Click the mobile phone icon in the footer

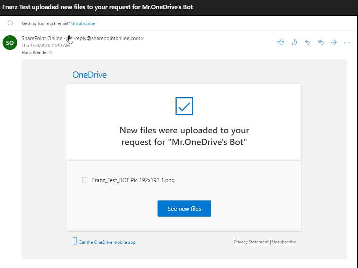pos(75,241)
